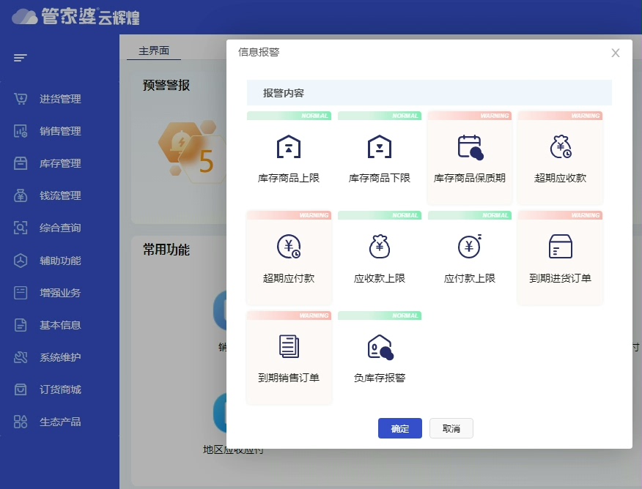The width and height of the screenshot is (642, 489).
Task: Open the 库存商品保质期 calendar icon
Action: click(x=470, y=147)
